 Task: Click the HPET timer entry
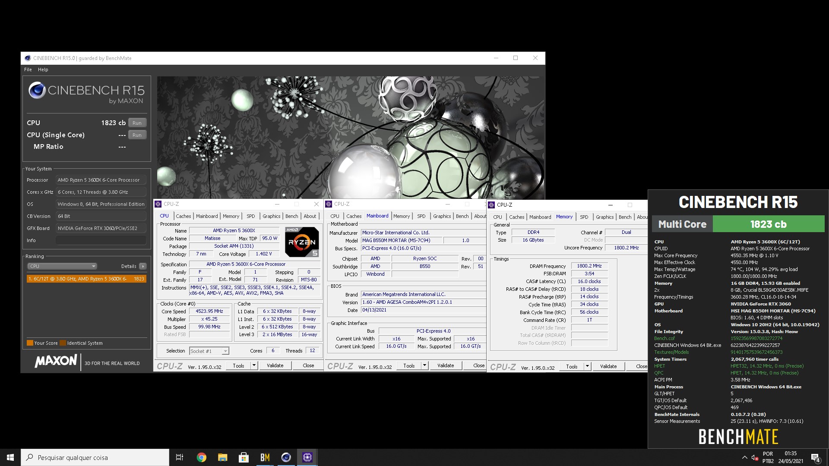659,366
